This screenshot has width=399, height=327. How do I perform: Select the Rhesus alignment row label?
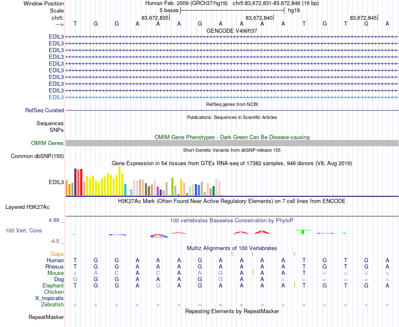(x=55, y=266)
